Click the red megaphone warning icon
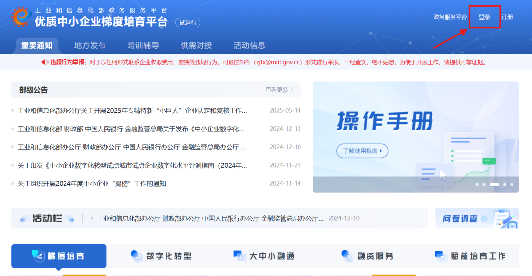Viewport: 532px width, 276px height. tap(45, 62)
